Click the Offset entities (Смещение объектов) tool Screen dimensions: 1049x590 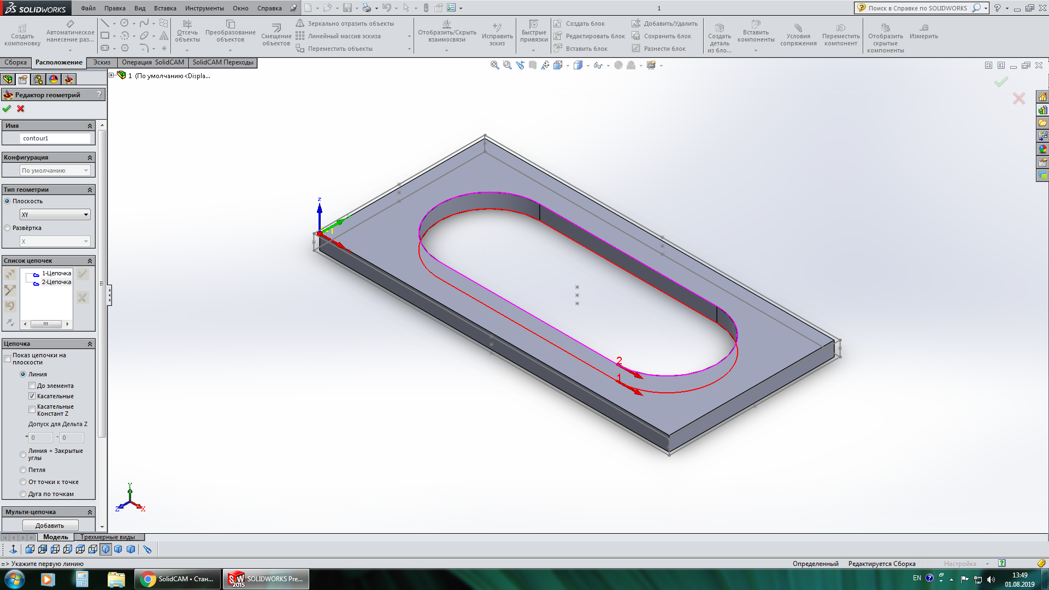pos(276,34)
